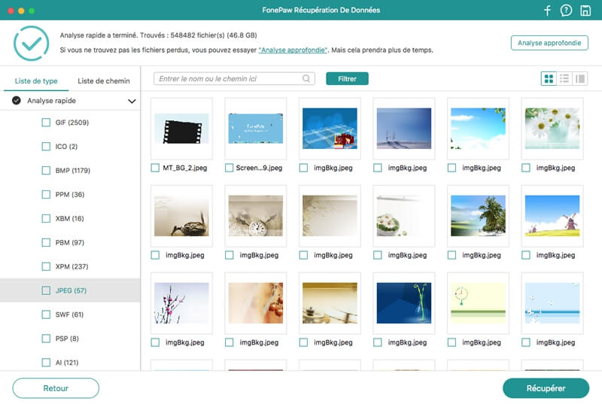
Task: Check the AI (121) checkbox
Action: [46, 363]
